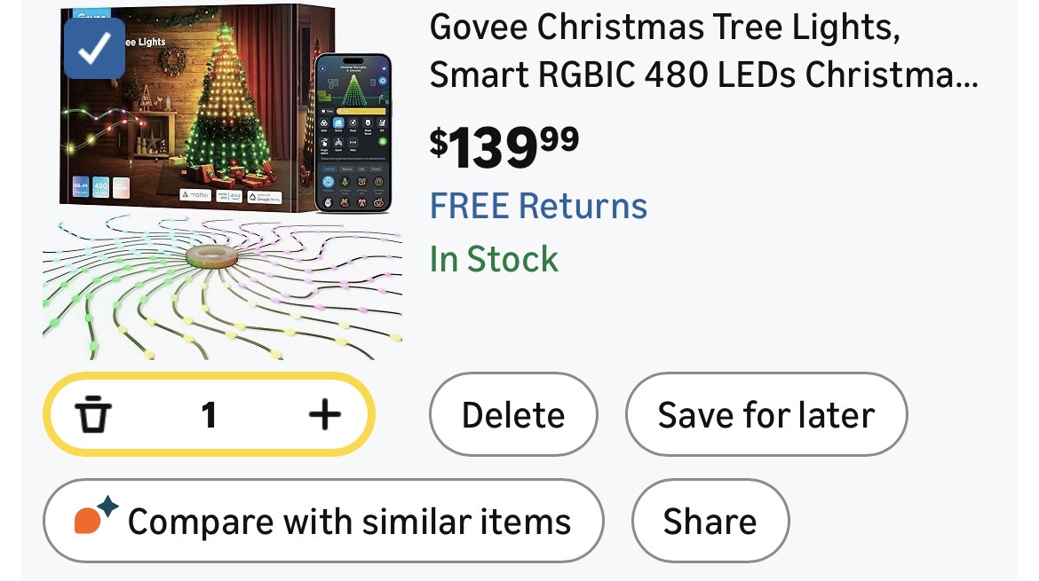Tap the quantity number 1
The height and width of the screenshot is (581, 1039).
pos(209,414)
